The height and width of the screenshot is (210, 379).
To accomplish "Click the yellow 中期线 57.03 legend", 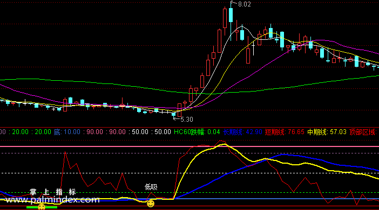I will pos(327,132).
